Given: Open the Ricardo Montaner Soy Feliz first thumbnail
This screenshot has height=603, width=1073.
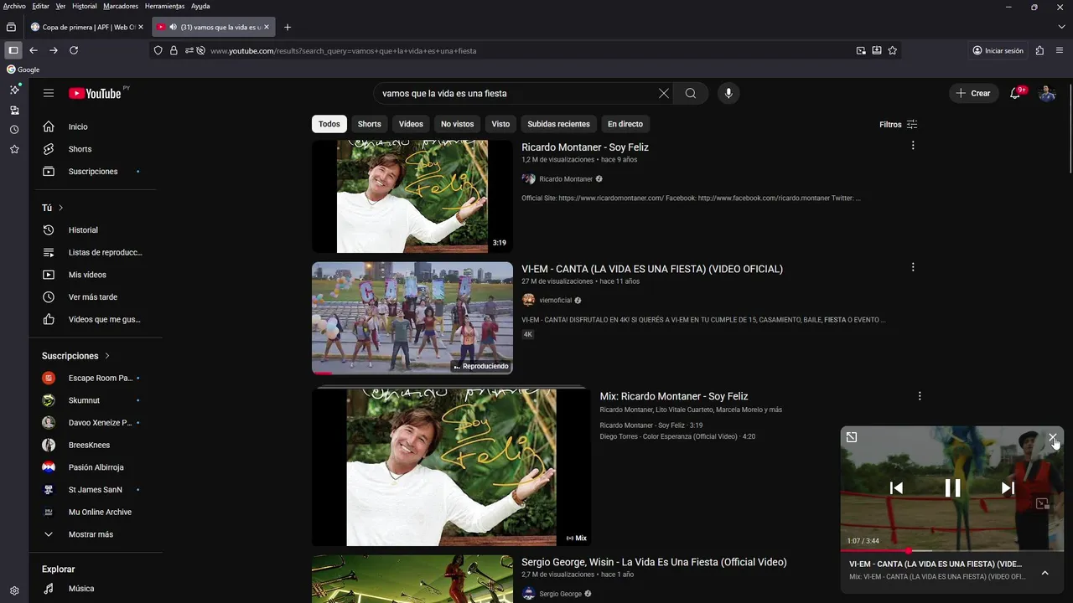Looking at the screenshot, I should coord(412,197).
